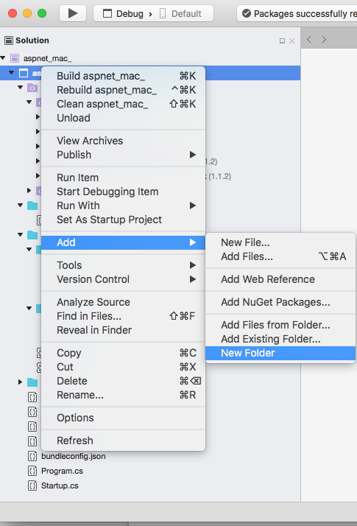Screen dimensions: 357x526
Task: Collapse the aspnet_mac_ solution node
Action: click(x=3, y=58)
